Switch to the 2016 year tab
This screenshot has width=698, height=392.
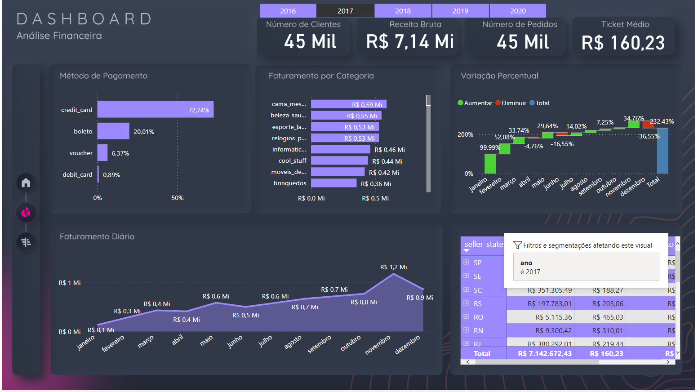pos(288,10)
